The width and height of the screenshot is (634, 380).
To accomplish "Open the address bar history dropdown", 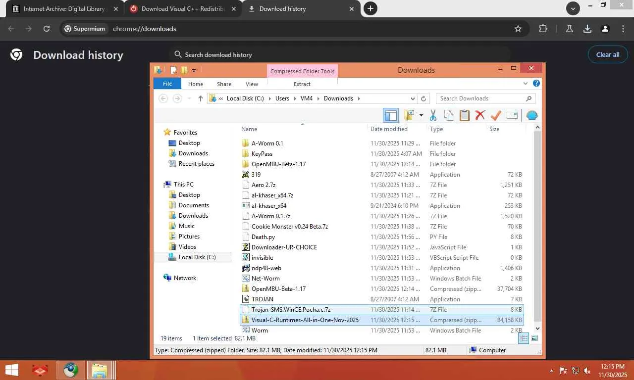I will [413, 98].
